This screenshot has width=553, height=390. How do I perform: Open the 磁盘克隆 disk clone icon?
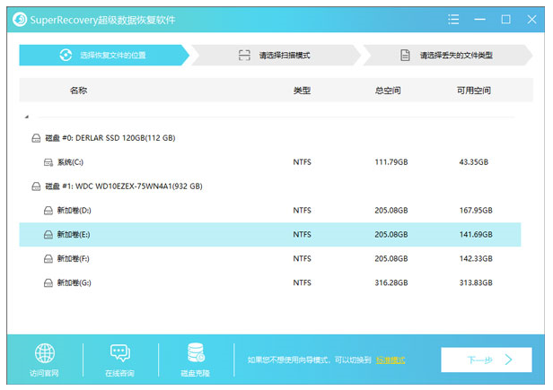tap(196, 352)
